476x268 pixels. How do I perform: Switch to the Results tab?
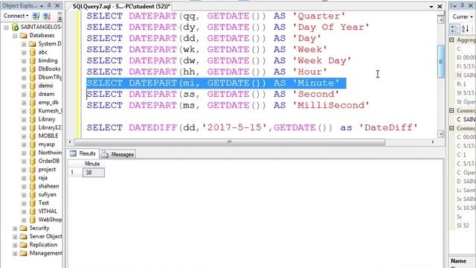pos(83,154)
